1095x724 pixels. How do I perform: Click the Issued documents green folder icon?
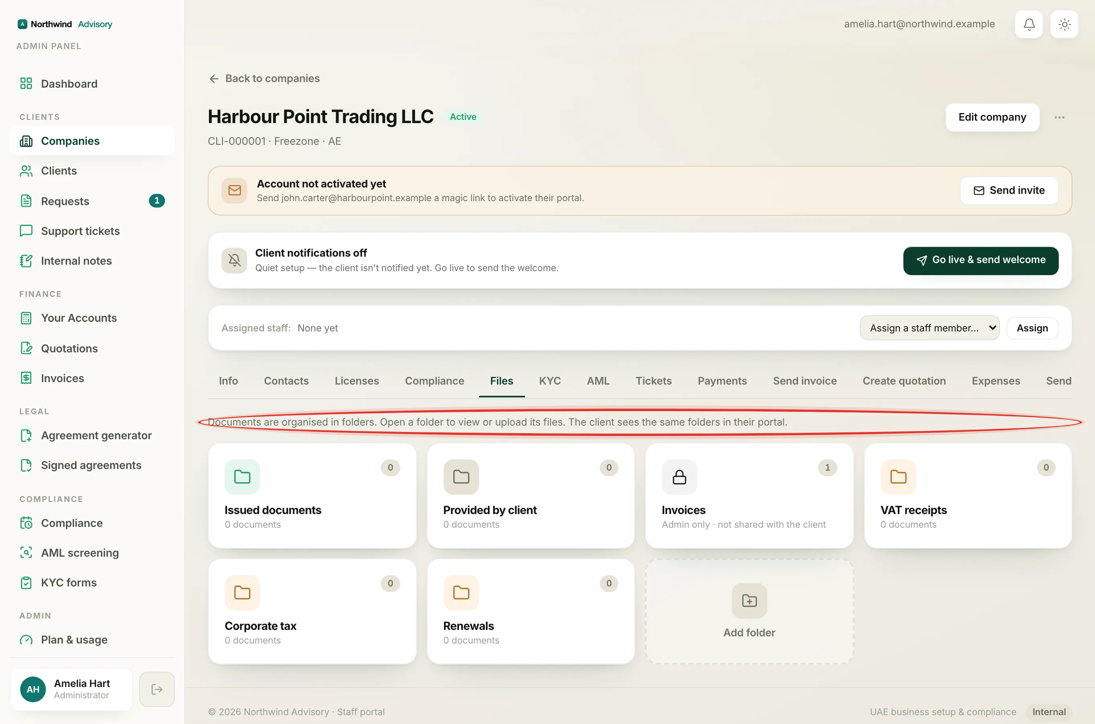tap(242, 477)
